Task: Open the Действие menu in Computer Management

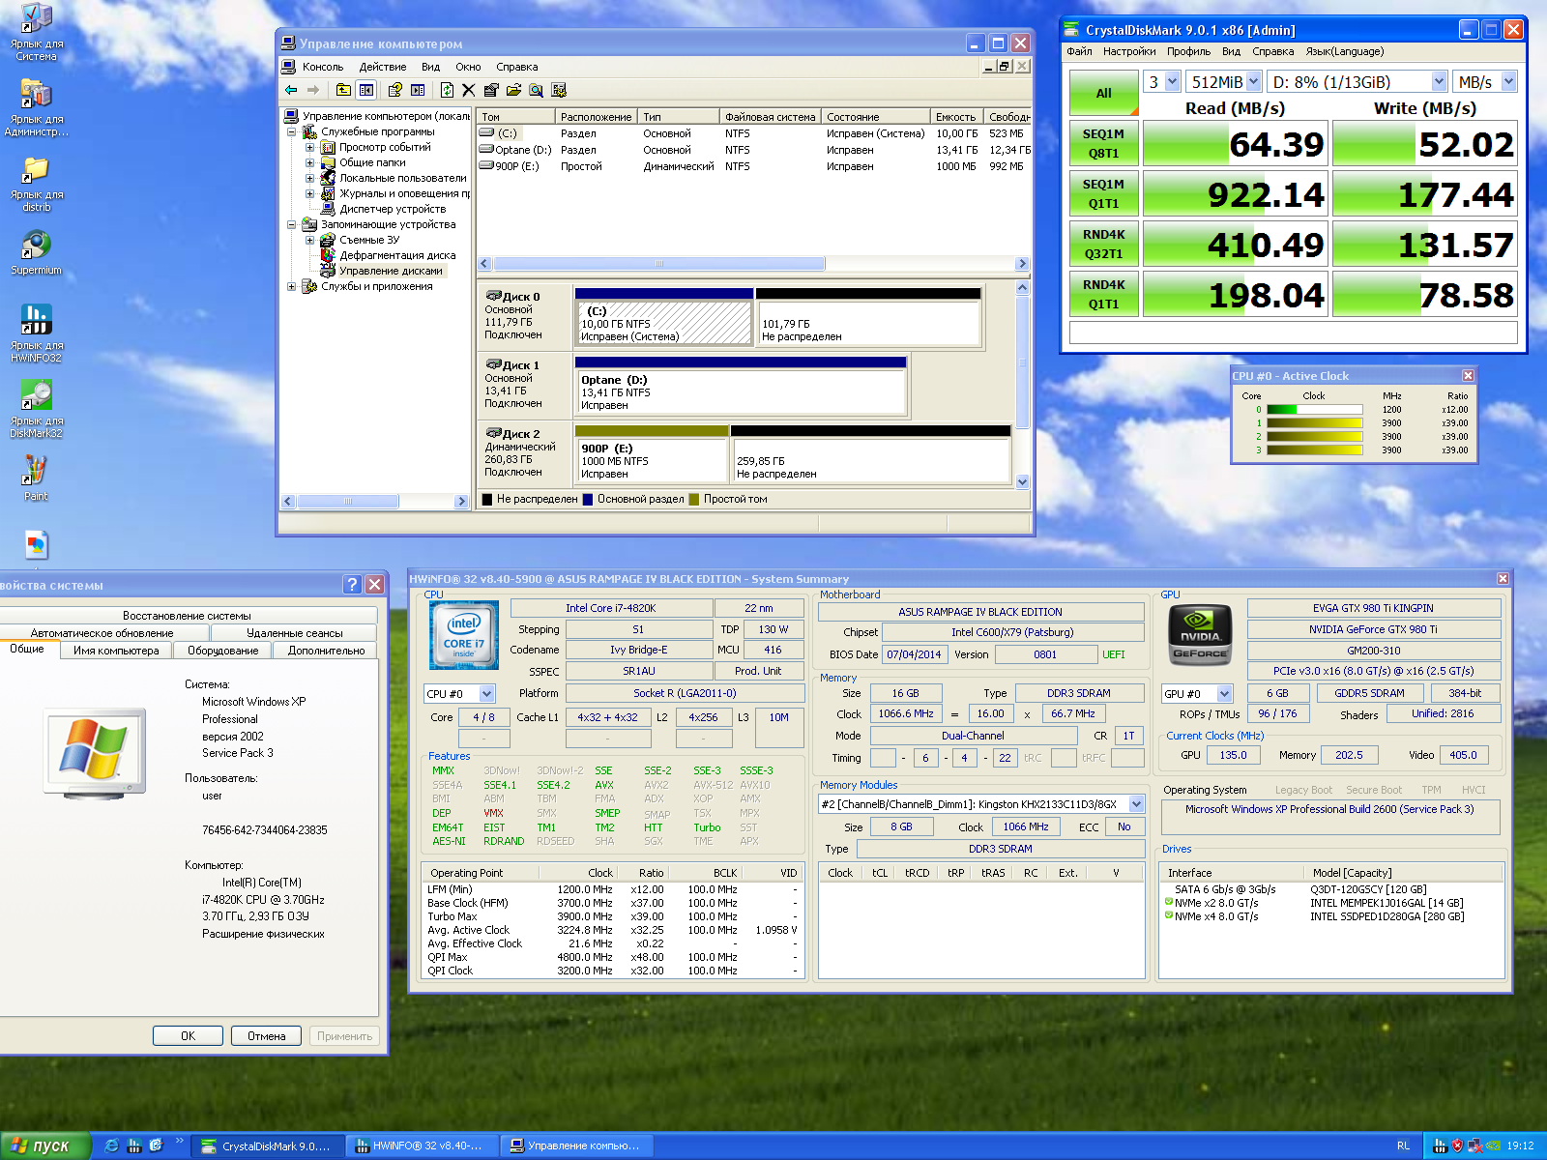Action: (382, 67)
